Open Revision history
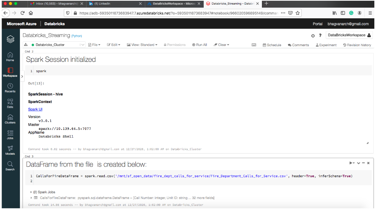This screenshot has width=377, height=212. coord(357,45)
